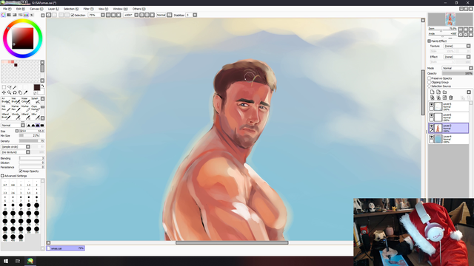This screenshot has width=474, height=266.
Task: Choose the Blur brush tool
Action: click(x=35, y=116)
